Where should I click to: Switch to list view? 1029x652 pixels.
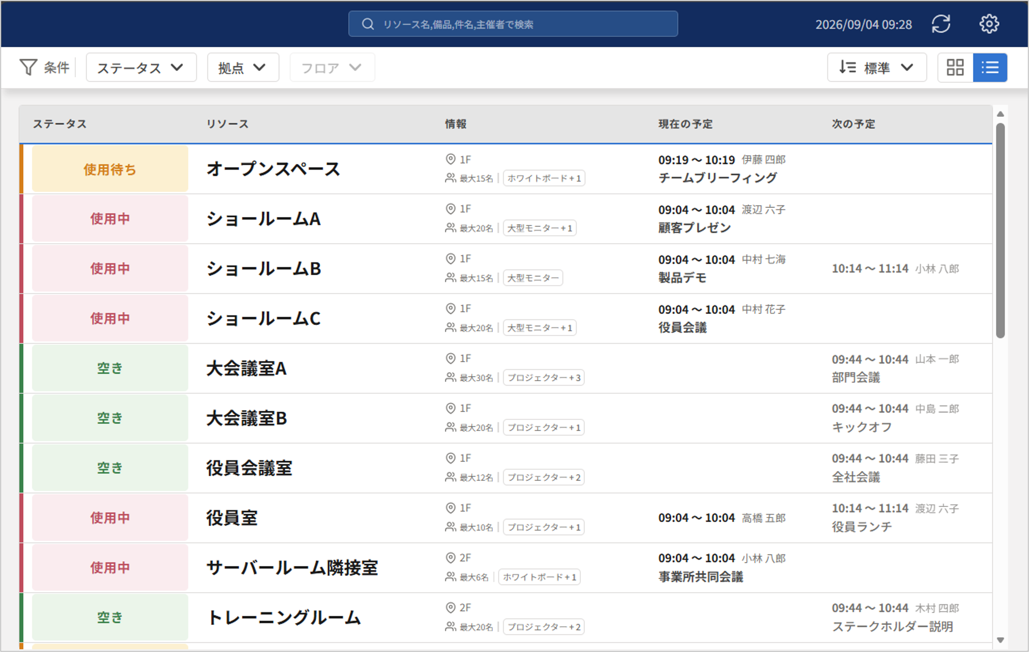990,67
